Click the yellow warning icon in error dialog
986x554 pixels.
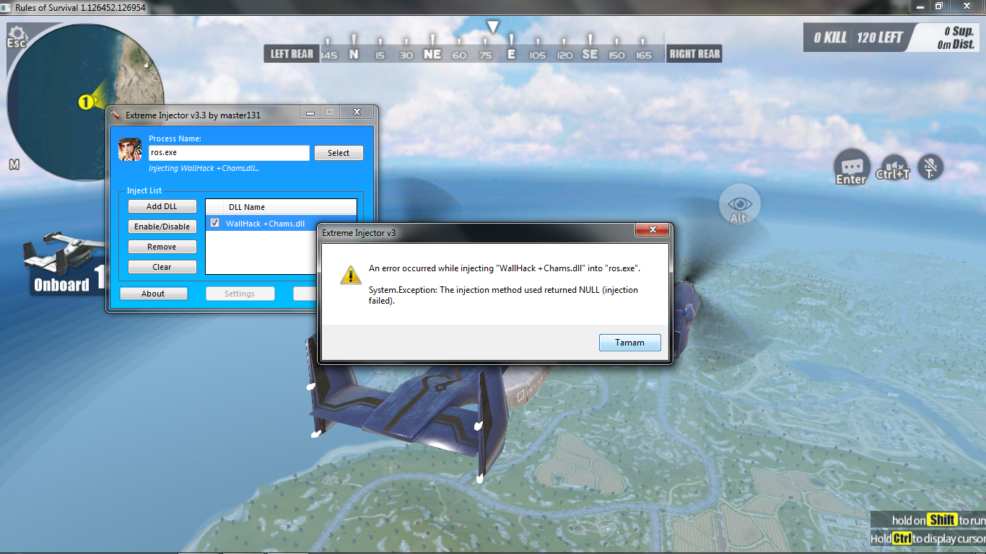coord(351,274)
